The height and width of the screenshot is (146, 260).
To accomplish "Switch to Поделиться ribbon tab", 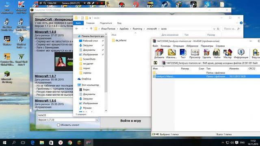I will (x=106, y=23).
